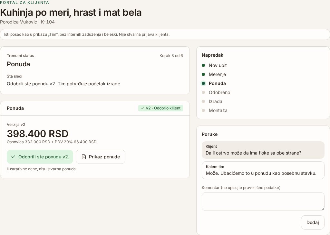330x235 pixels.
Task: Click the v2 Odobrio klijent status badge
Action: [160, 108]
